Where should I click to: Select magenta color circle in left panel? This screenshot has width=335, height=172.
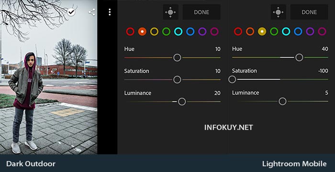click(x=214, y=32)
